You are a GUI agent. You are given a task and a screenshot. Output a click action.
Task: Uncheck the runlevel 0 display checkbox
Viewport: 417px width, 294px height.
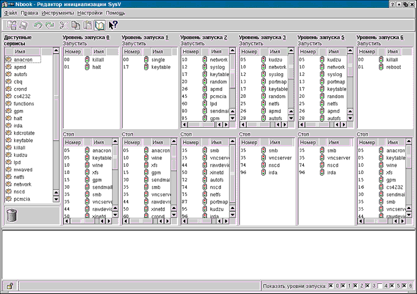point(331,286)
